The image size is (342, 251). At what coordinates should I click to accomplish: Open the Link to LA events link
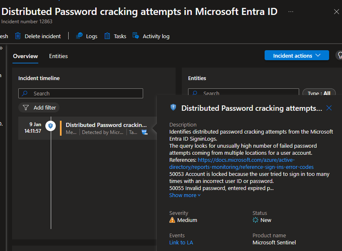tap(181, 242)
